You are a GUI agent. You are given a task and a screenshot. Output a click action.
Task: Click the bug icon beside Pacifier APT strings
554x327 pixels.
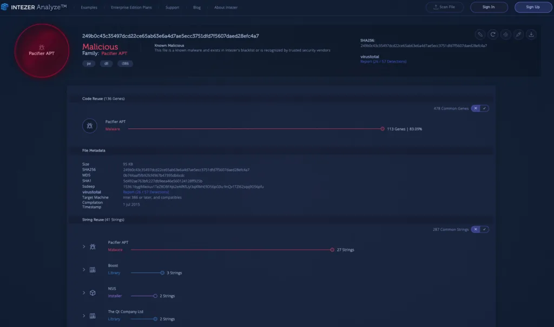[x=93, y=247]
